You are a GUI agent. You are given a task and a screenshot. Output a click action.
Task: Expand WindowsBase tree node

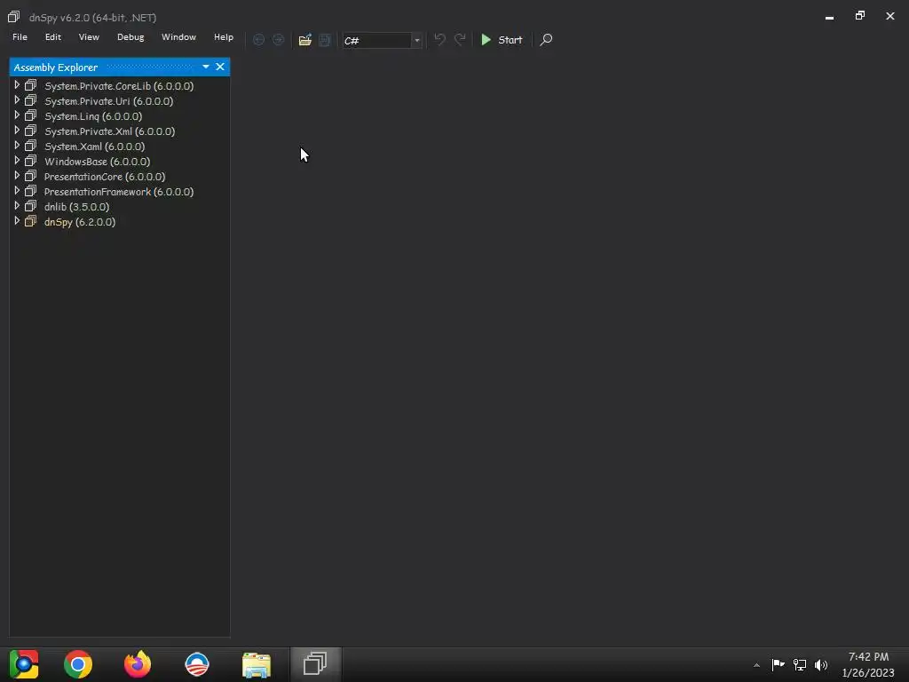[x=17, y=161]
